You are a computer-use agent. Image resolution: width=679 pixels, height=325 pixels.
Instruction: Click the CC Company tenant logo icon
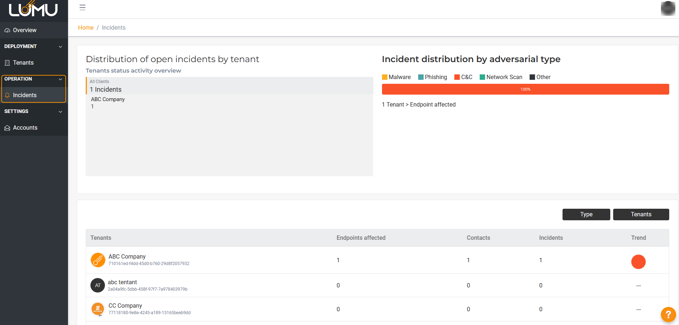tap(98, 309)
